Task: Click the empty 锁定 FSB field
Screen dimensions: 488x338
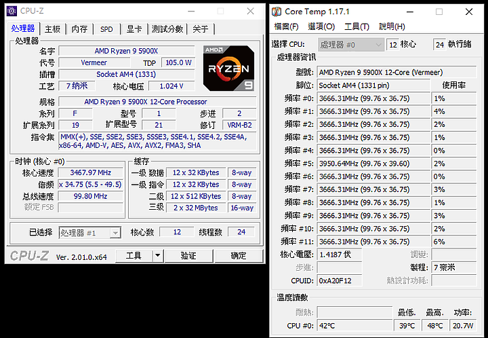Action: coord(91,208)
